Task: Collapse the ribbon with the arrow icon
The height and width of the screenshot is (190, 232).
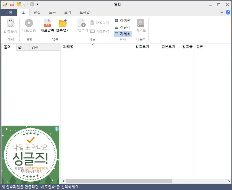Action: click(x=221, y=12)
